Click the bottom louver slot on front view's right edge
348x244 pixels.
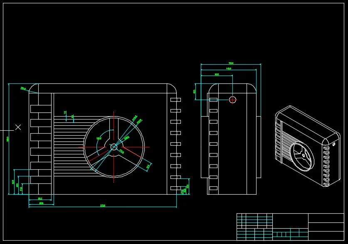[175, 188]
